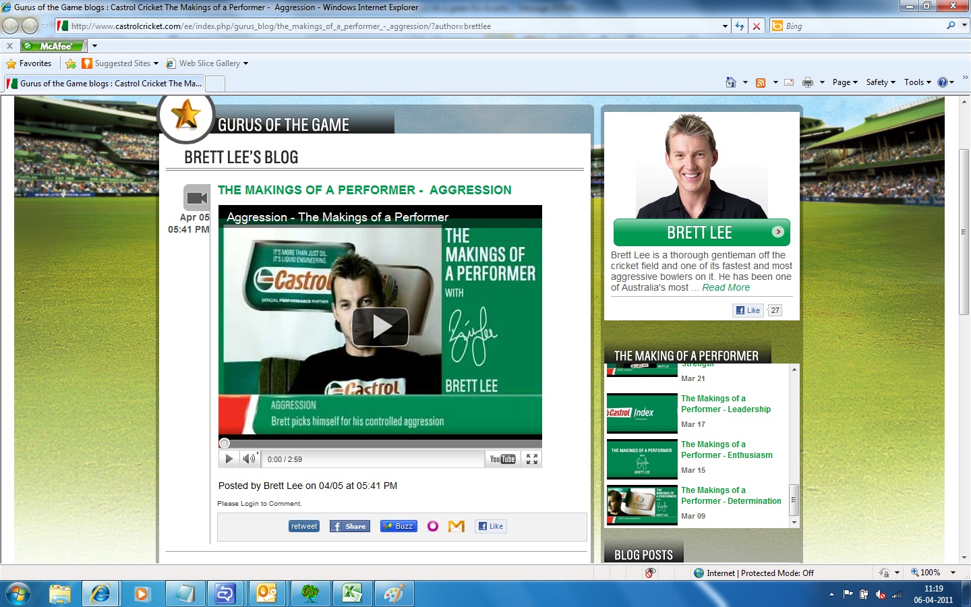
Task: Open the Safety menu dropdown
Action: pos(881,82)
